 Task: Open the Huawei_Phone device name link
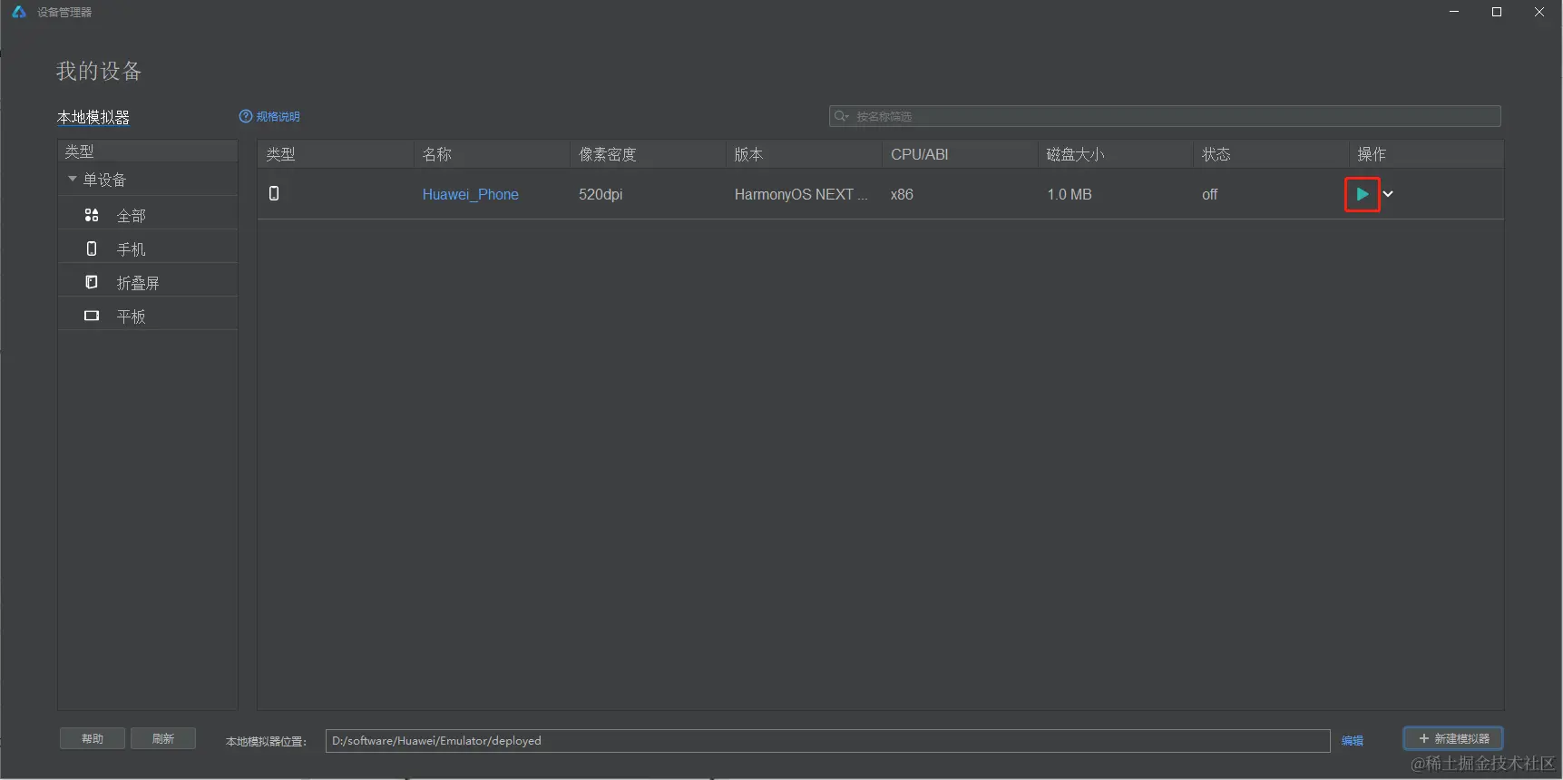(x=470, y=194)
